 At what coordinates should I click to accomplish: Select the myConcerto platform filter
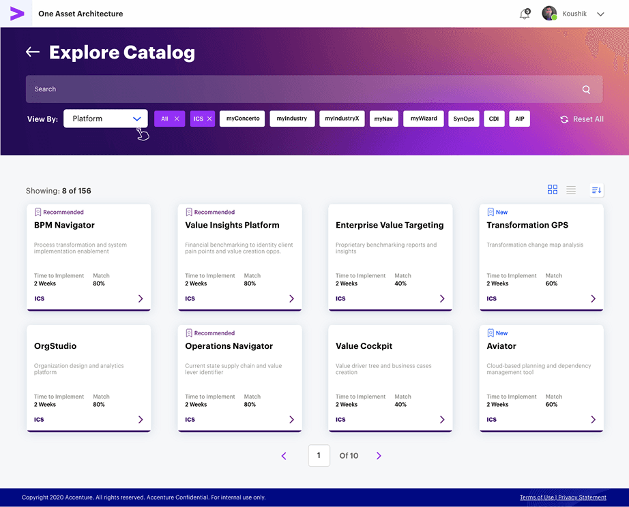click(x=242, y=119)
